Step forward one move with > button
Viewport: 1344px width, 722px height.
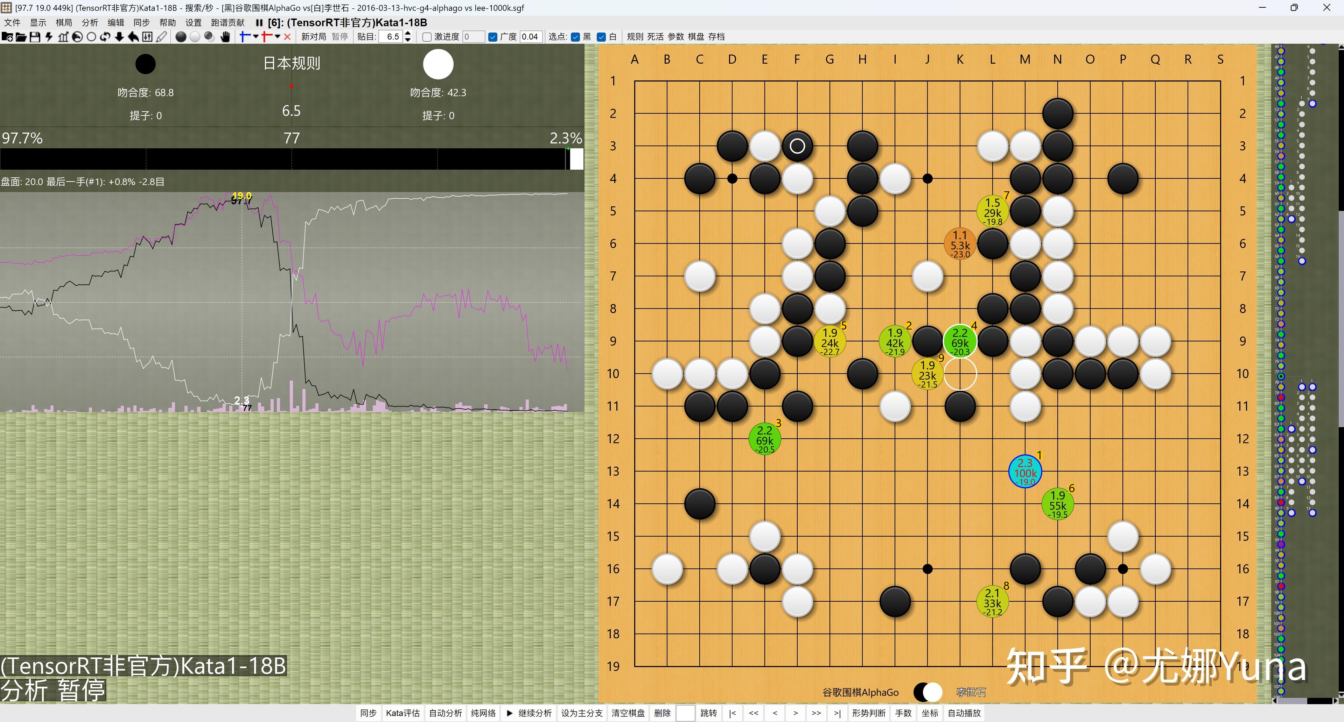click(x=795, y=713)
